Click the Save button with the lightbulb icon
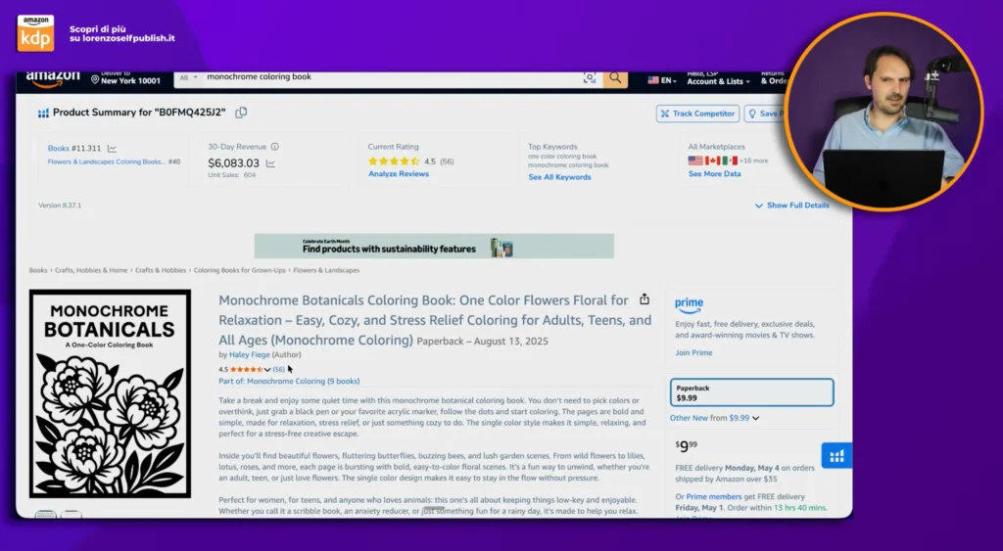Viewport: 1003px width, 551px height. (766, 114)
